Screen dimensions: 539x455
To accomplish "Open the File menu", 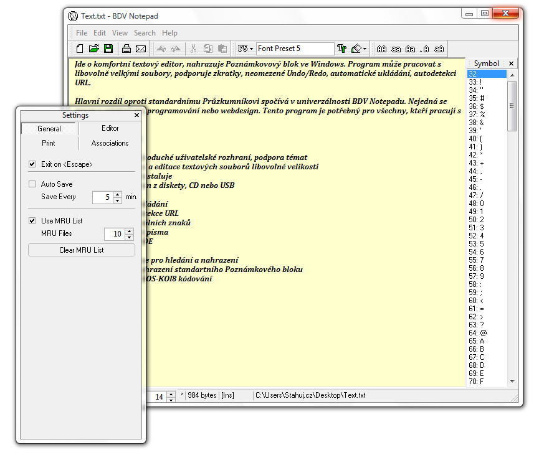I will (82, 33).
